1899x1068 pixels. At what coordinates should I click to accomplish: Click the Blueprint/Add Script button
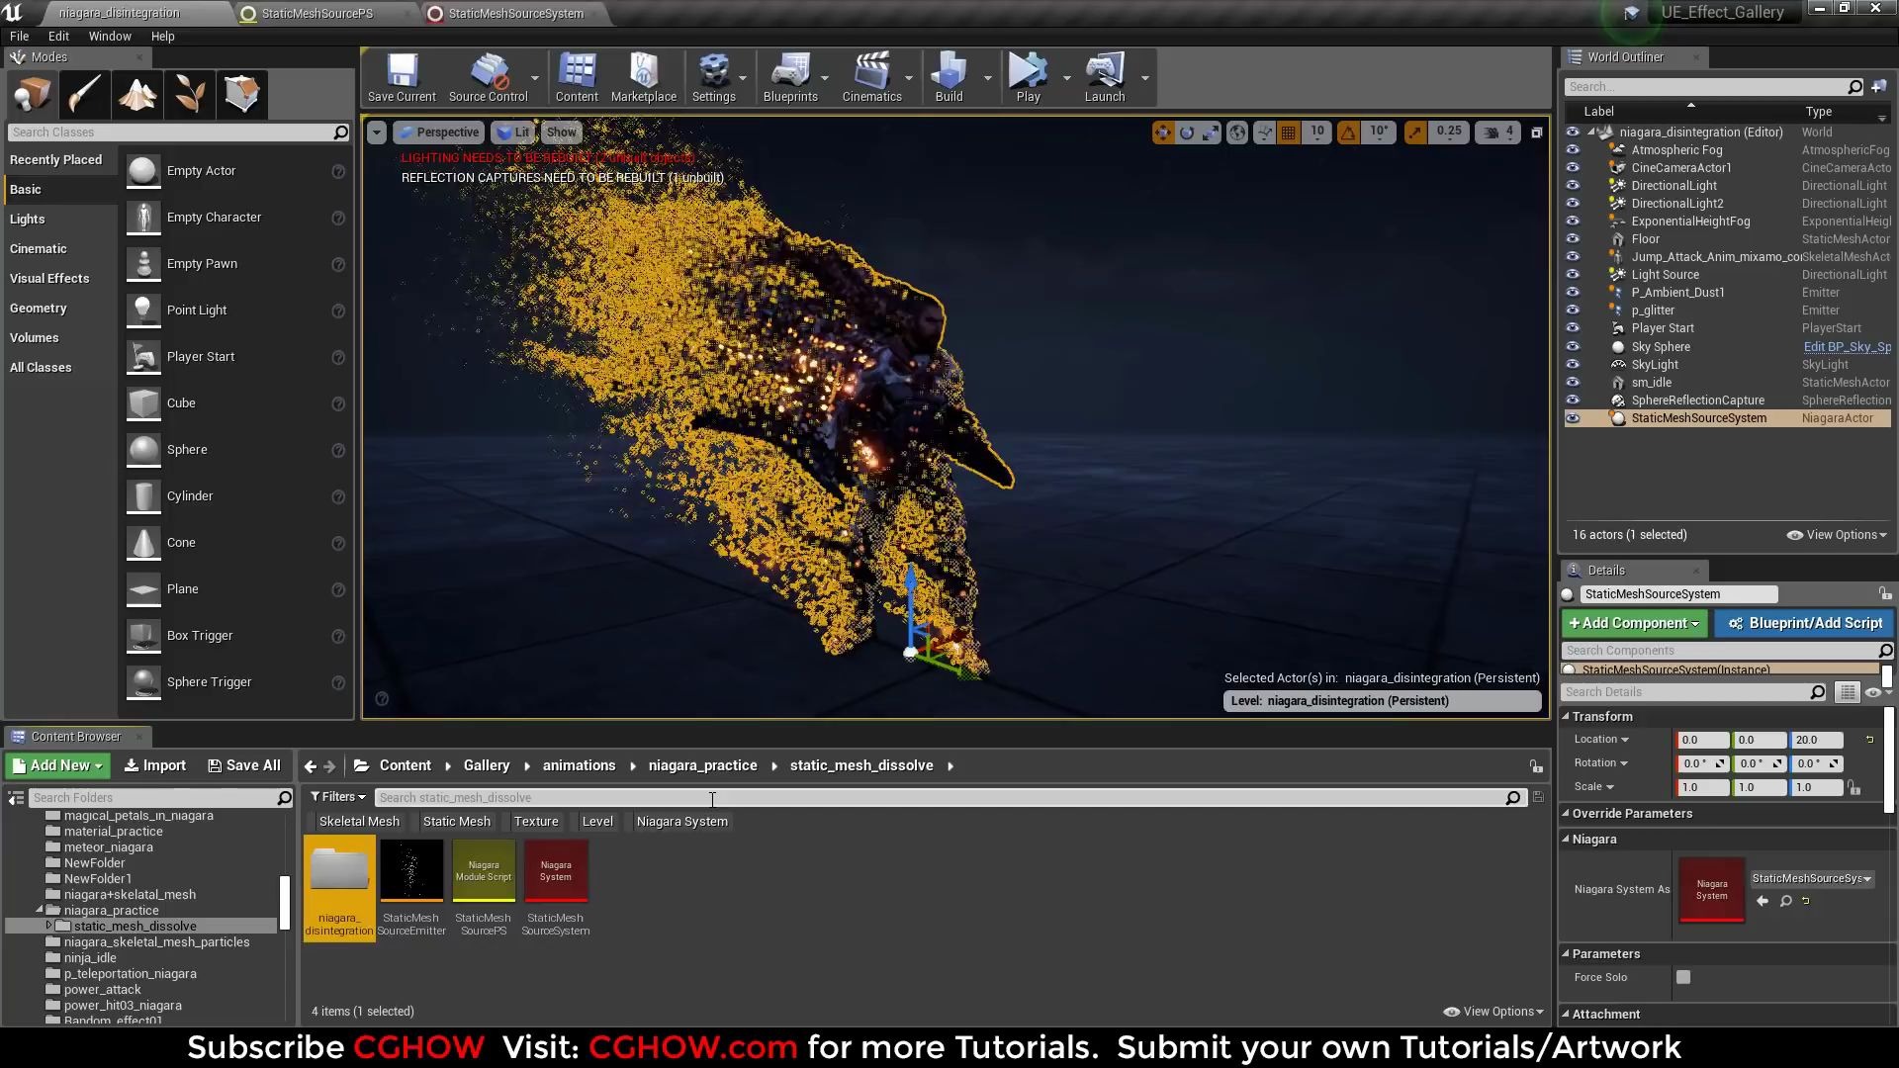click(x=1804, y=623)
